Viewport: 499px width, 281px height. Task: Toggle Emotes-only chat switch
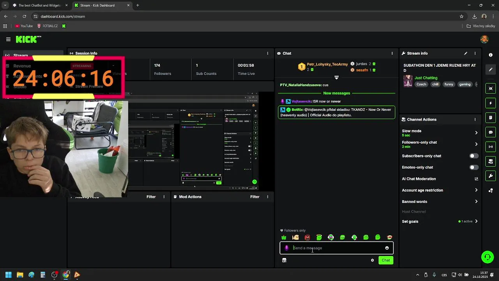(474, 167)
